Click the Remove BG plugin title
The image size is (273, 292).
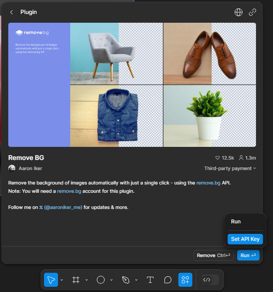(26, 158)
